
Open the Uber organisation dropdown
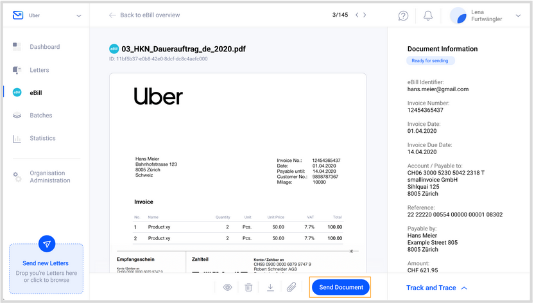coord(79,15)
